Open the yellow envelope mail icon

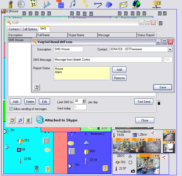(124, 4)
